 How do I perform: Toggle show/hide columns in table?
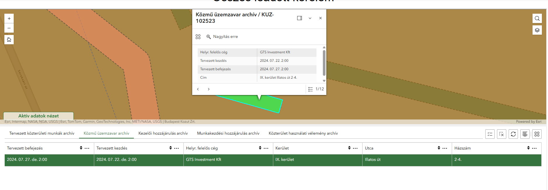coord(525,134)
